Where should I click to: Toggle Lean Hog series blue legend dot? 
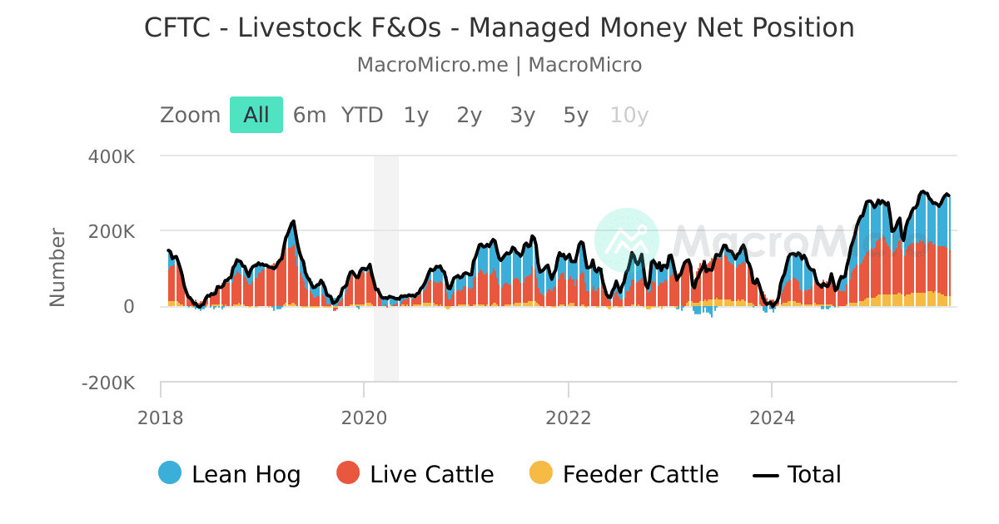[x=170, y=473]
